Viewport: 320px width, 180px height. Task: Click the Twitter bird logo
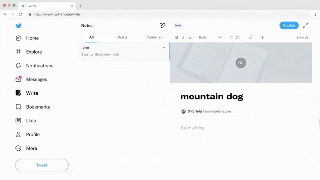pos(19,26)
